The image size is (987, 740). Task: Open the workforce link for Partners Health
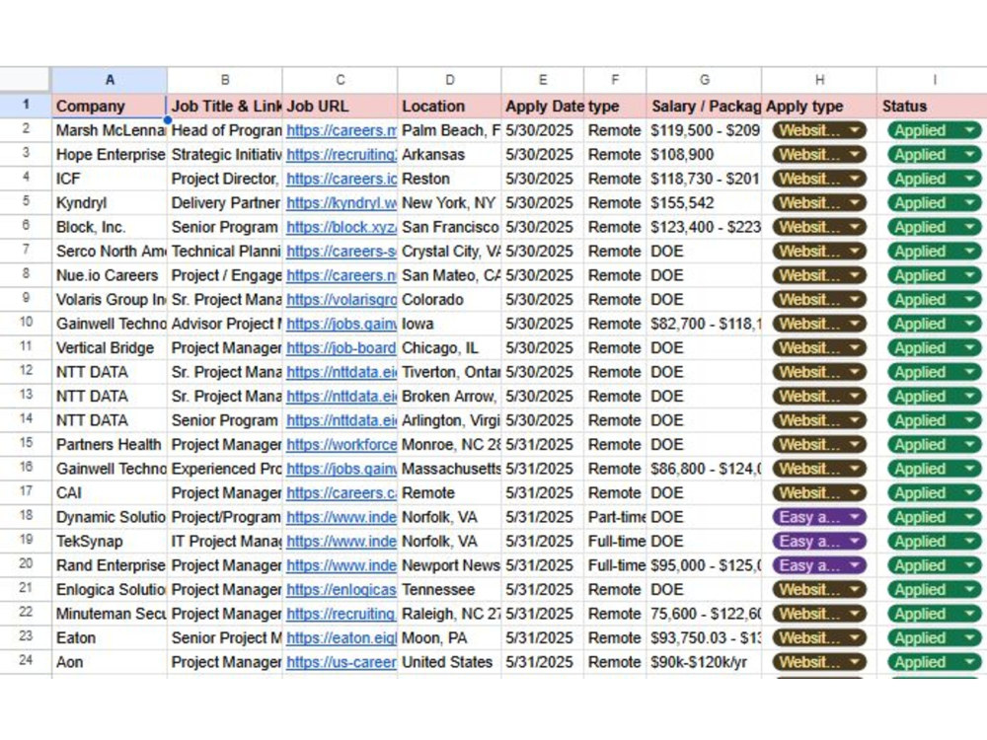[342, 445]
